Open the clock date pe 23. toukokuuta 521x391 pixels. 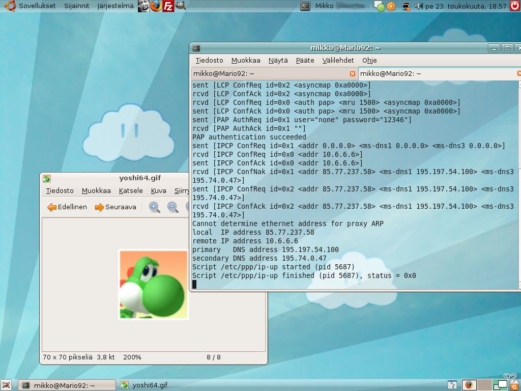pos(466,6)
